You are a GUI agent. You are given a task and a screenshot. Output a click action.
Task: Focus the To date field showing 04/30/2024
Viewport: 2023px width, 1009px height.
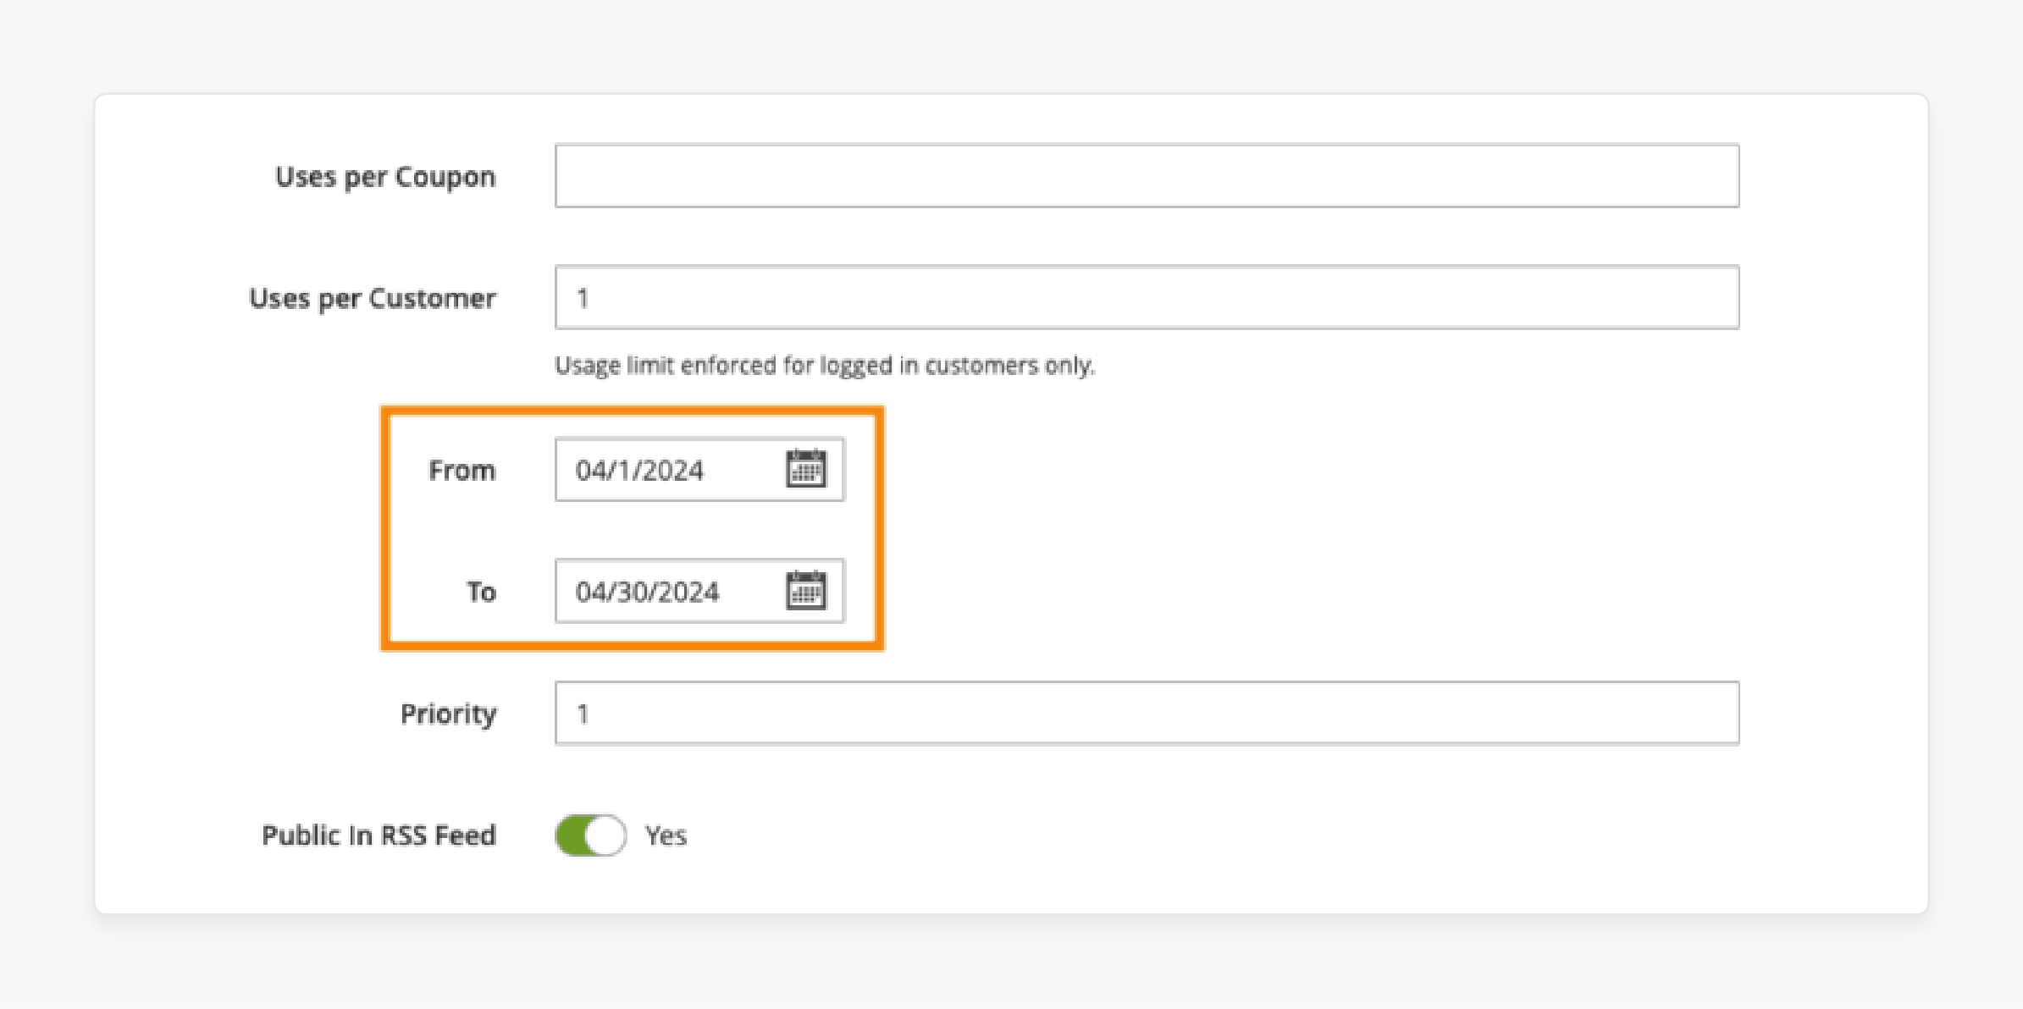699,591
